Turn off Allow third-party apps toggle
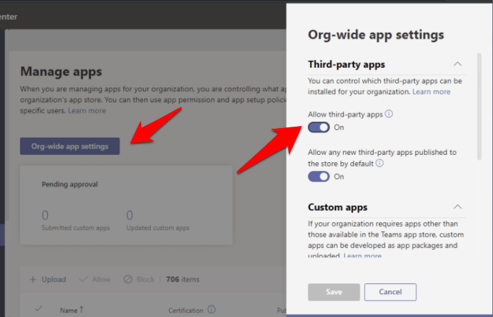Screen dimensions: 493x317 (319, 127)
